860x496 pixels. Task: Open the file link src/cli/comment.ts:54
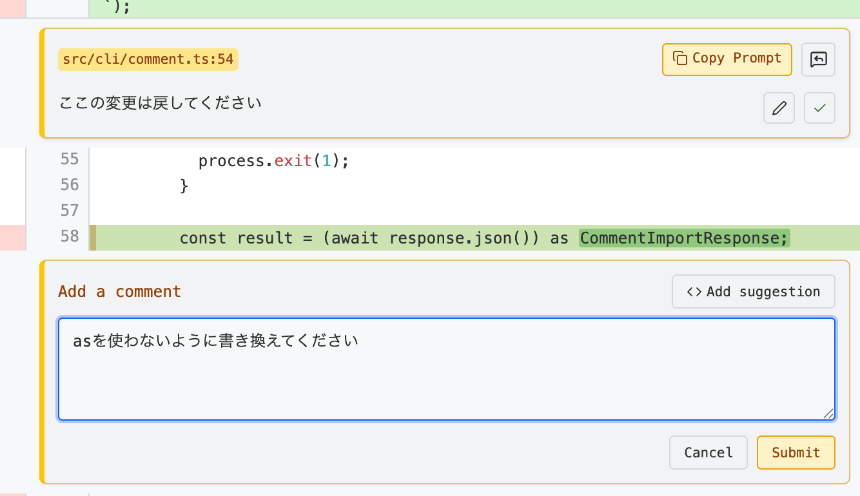148,59
